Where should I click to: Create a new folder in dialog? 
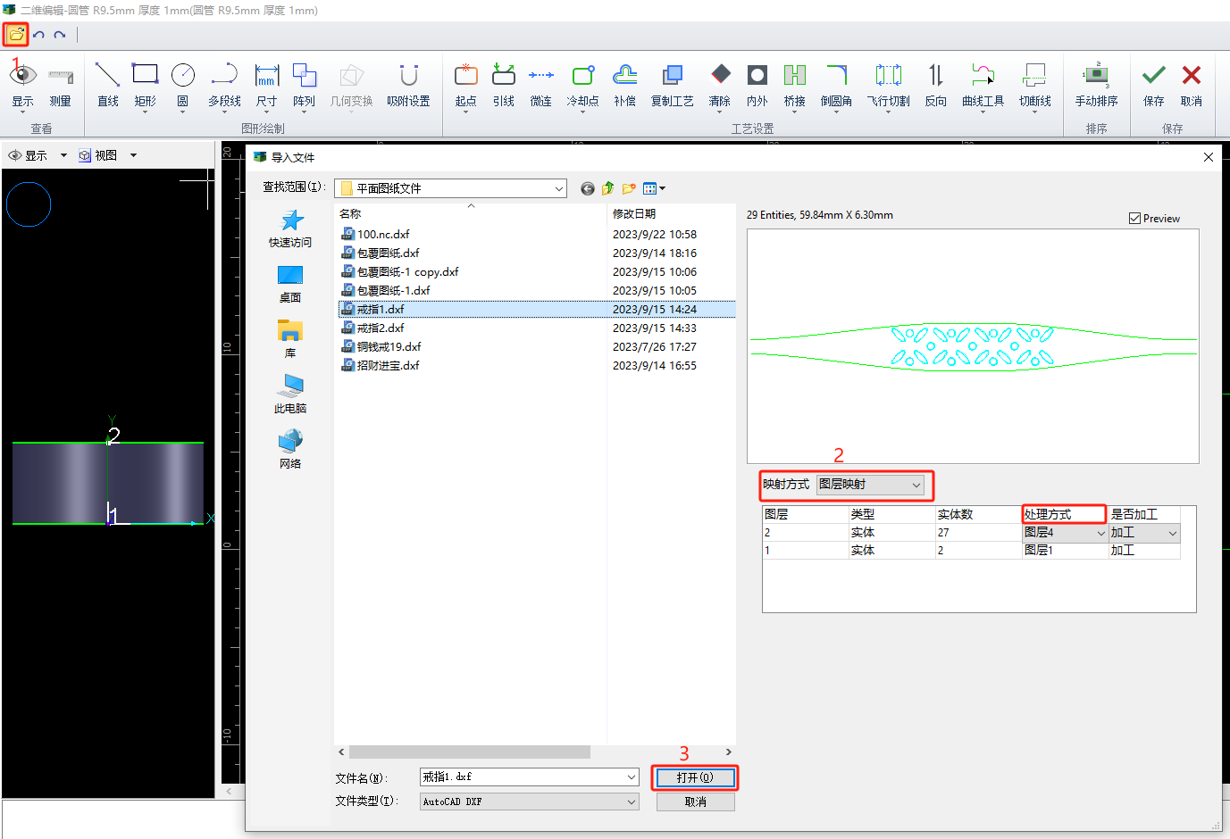pyautogui.click(x=629, y=188)
